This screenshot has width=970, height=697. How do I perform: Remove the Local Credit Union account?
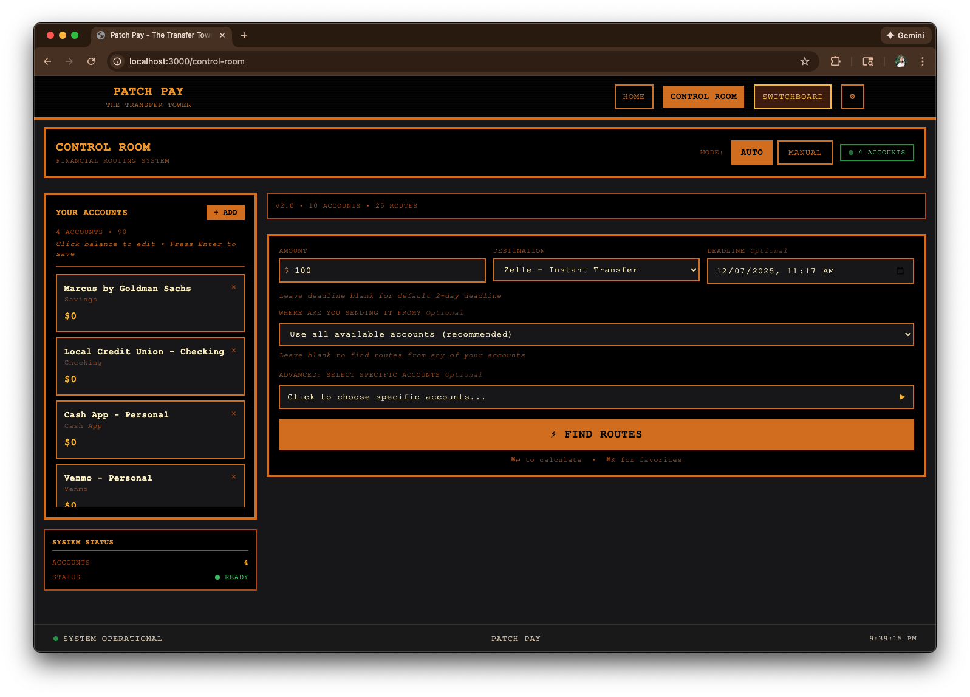234,351
